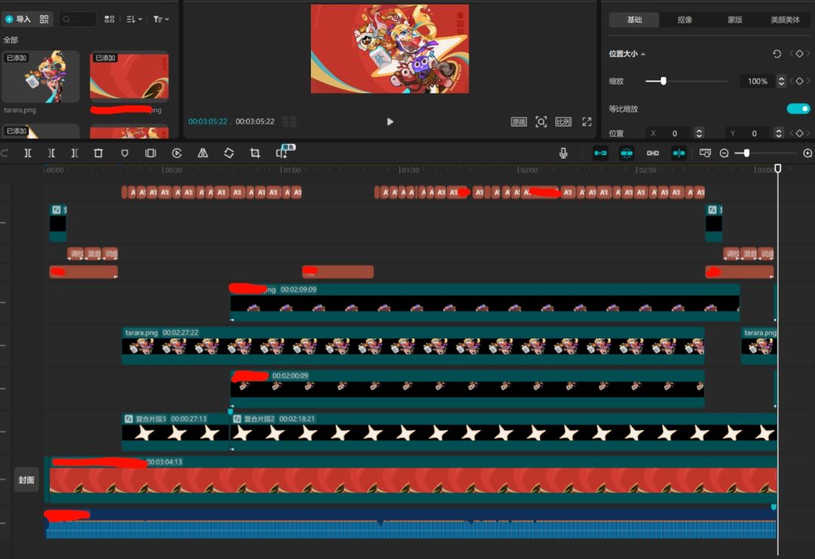The height and width of the screenshot is (559, 815).
Task: Click the trim-left split tool
Action: [51, 153]
